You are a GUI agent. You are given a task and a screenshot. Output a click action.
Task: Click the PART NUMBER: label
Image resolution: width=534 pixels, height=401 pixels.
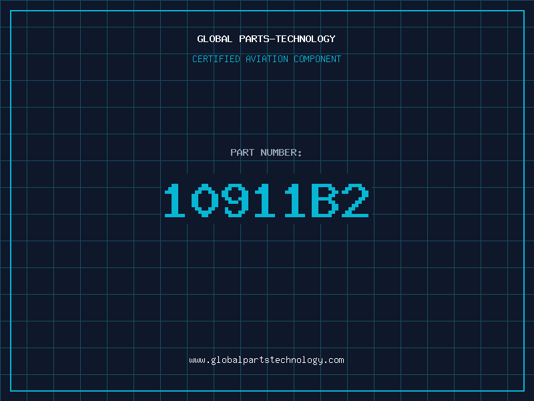[x=266, y=152]
